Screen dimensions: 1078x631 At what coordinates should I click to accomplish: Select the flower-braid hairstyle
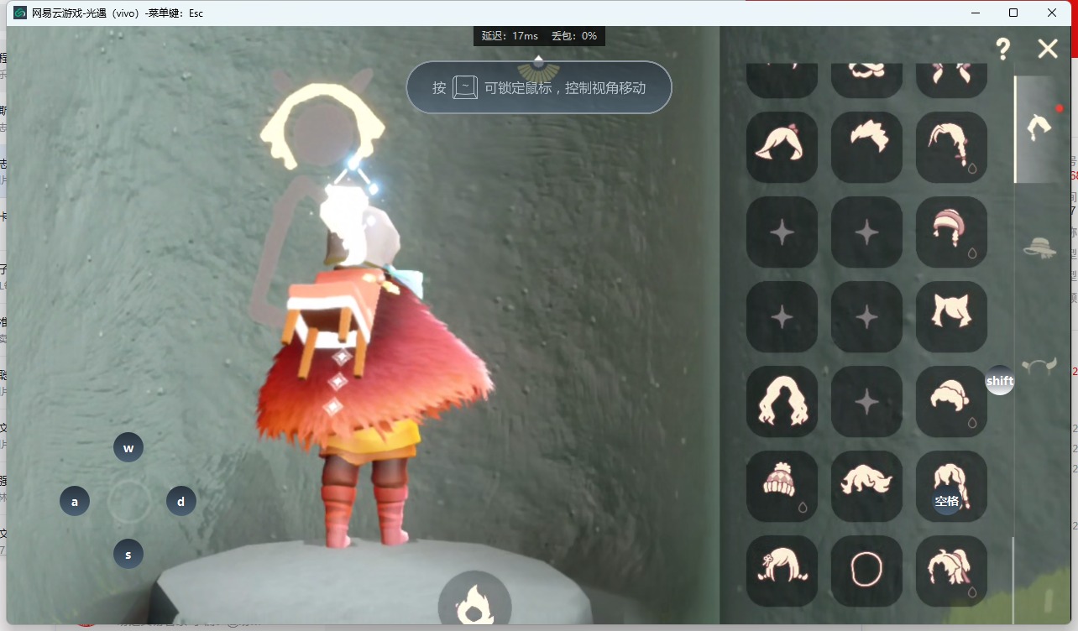coord(782,571)
